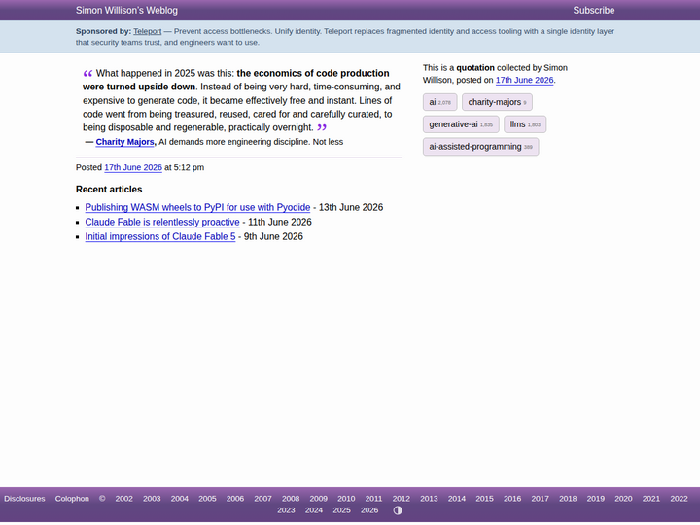The height and width of the screenshot is (525, 700).
Task: Visit the Teleport sponsor link
Action: [148, 31]
